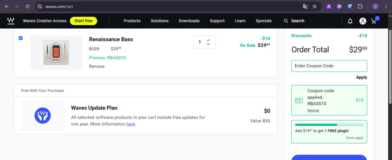Screen dimensions: 392x160
Task: Click the Renaissance Bass product title
Action: pyautogui.click(x=111, y=39)
